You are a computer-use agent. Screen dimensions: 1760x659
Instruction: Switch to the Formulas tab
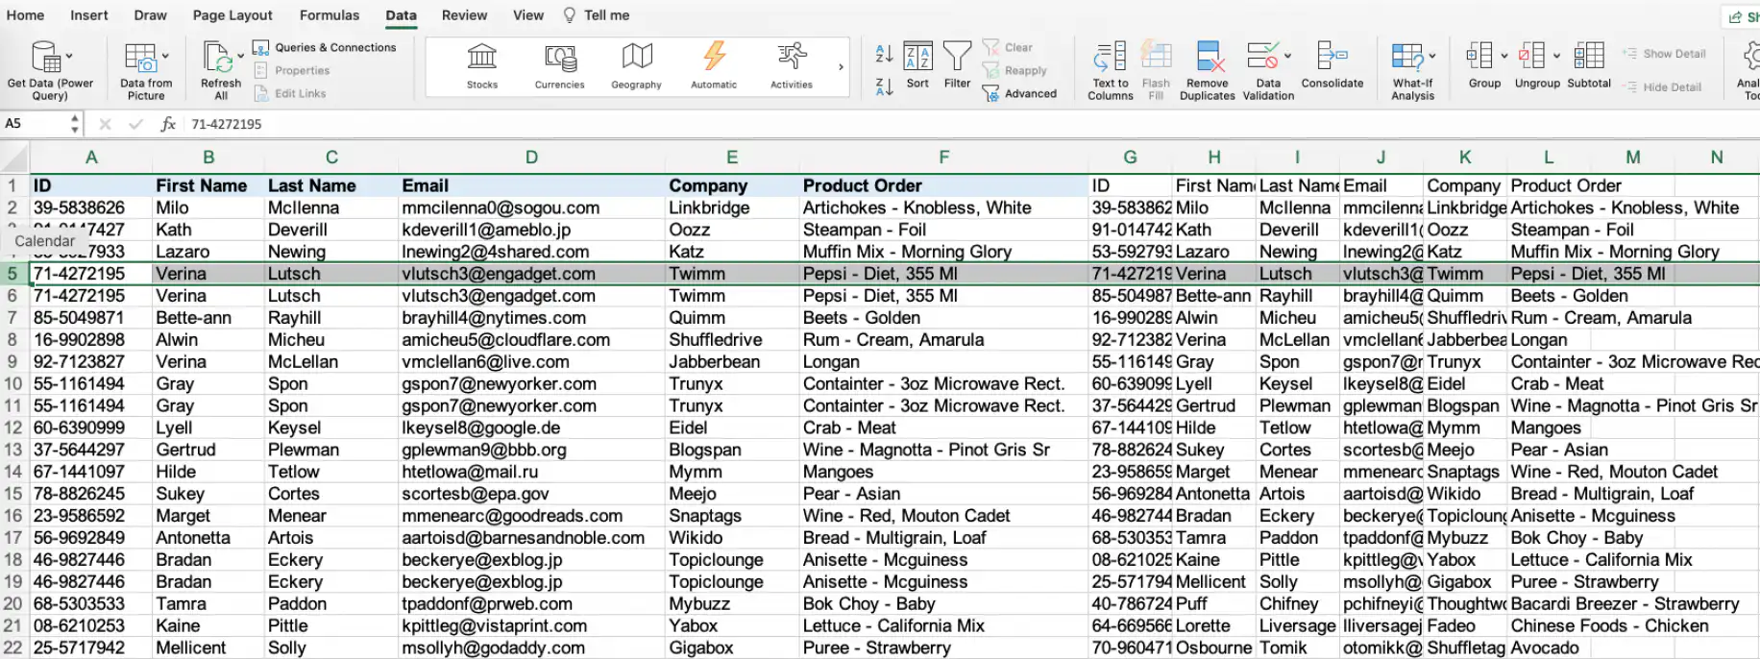[x=330, y=15]
